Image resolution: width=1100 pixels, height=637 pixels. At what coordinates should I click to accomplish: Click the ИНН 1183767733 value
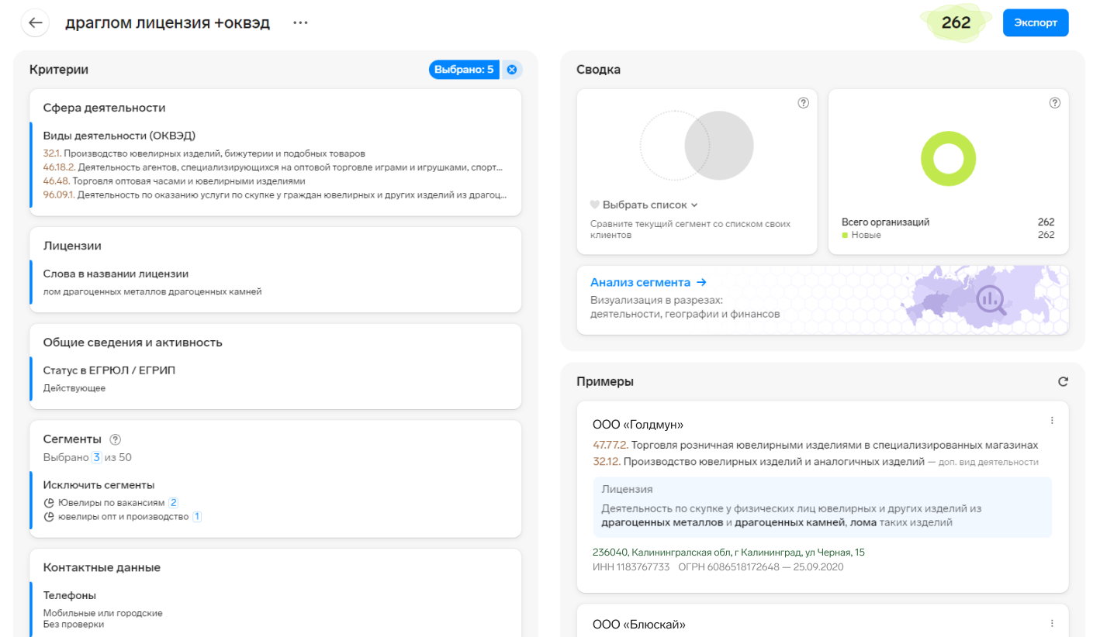coord(631,567)
